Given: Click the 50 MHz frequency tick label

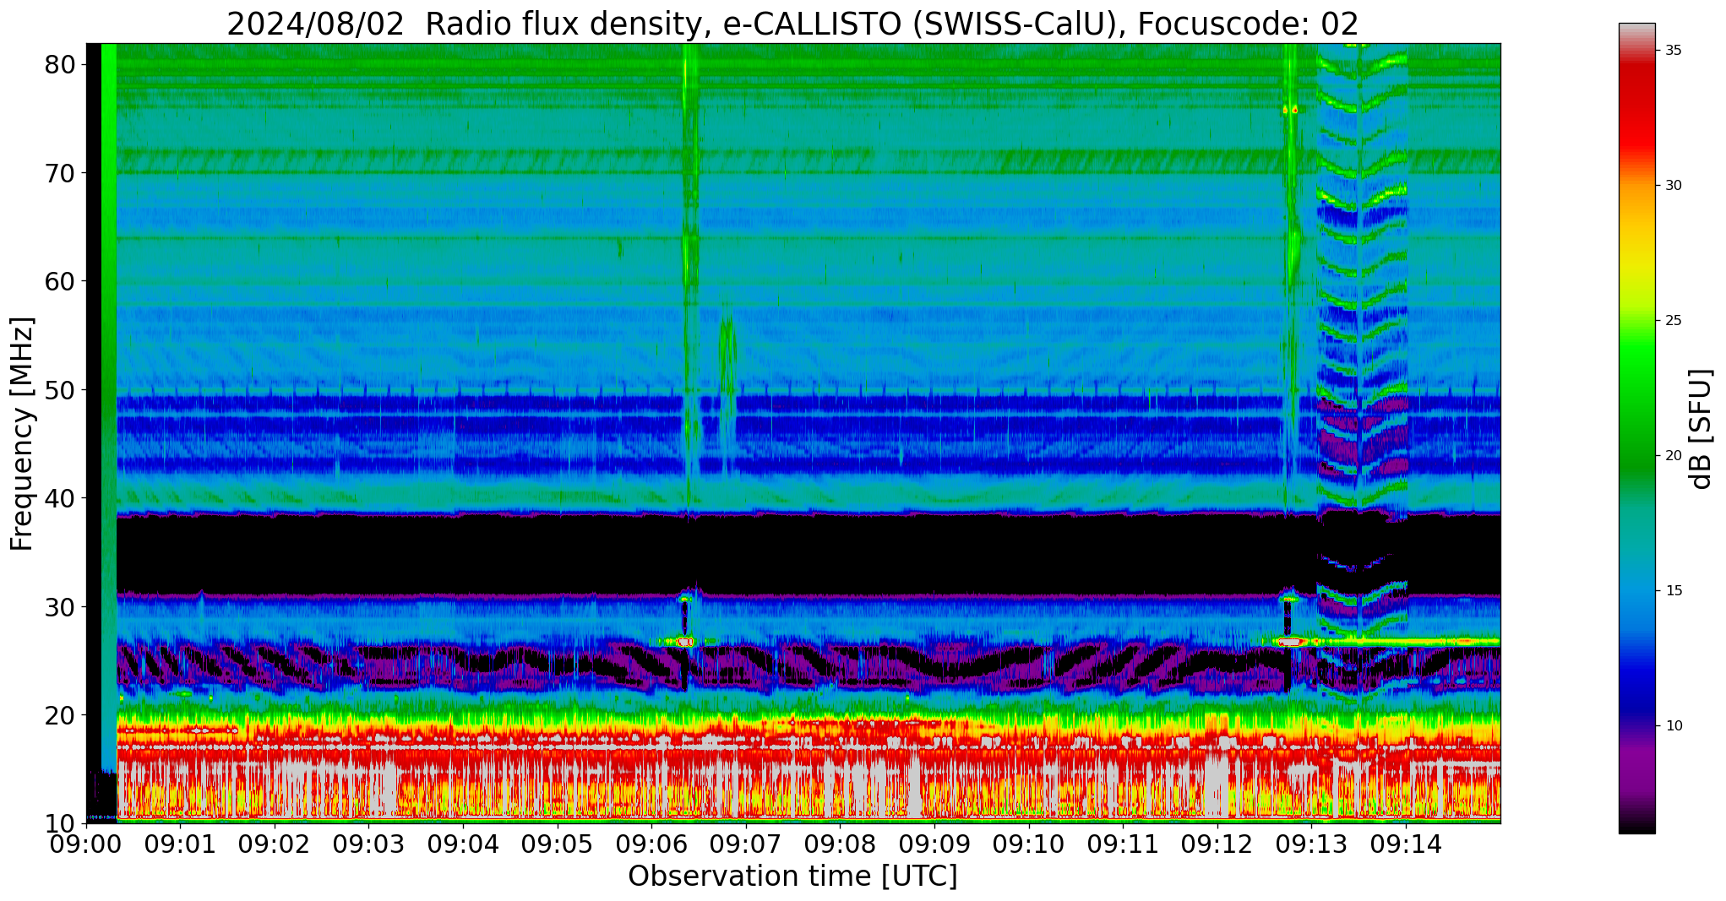Looking at the screenshot, I should pos(60,390).
